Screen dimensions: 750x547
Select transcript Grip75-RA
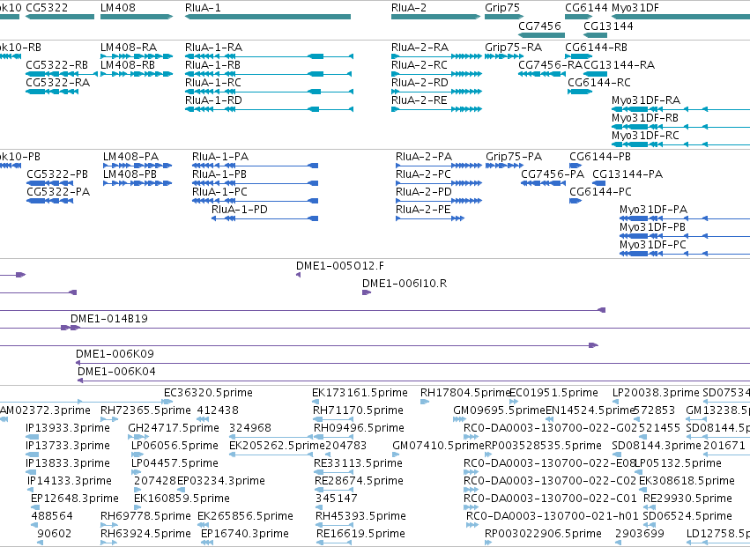pyautogui.click(x=504, y=56)
